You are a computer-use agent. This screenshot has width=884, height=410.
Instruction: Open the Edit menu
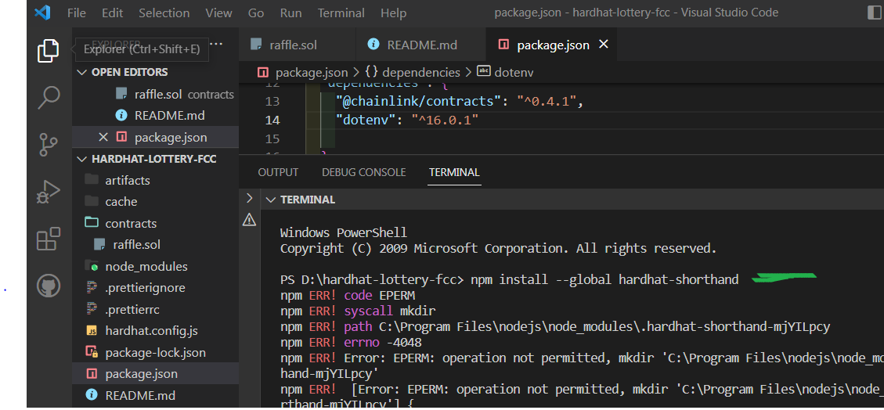coord(113,13)
